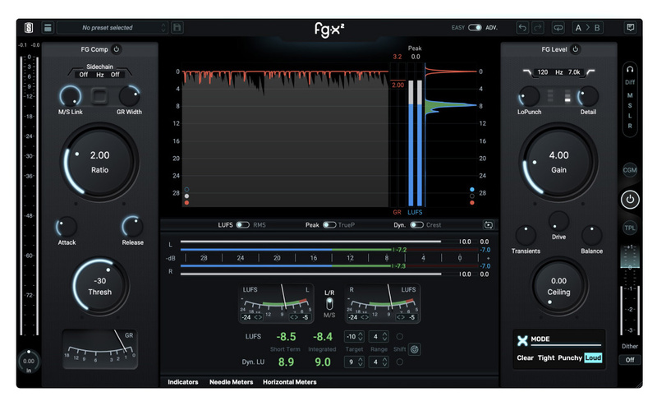Flip the L/R to M/S meter switch

[x=329, y=304]
